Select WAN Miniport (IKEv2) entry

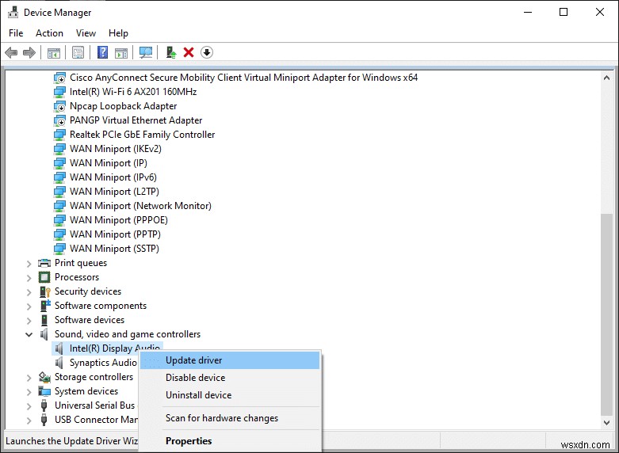tap(115, 149)
